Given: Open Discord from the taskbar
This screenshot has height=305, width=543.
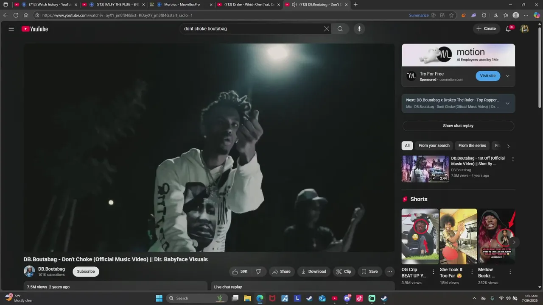Looking at the screenshot, I should [347, 298].
